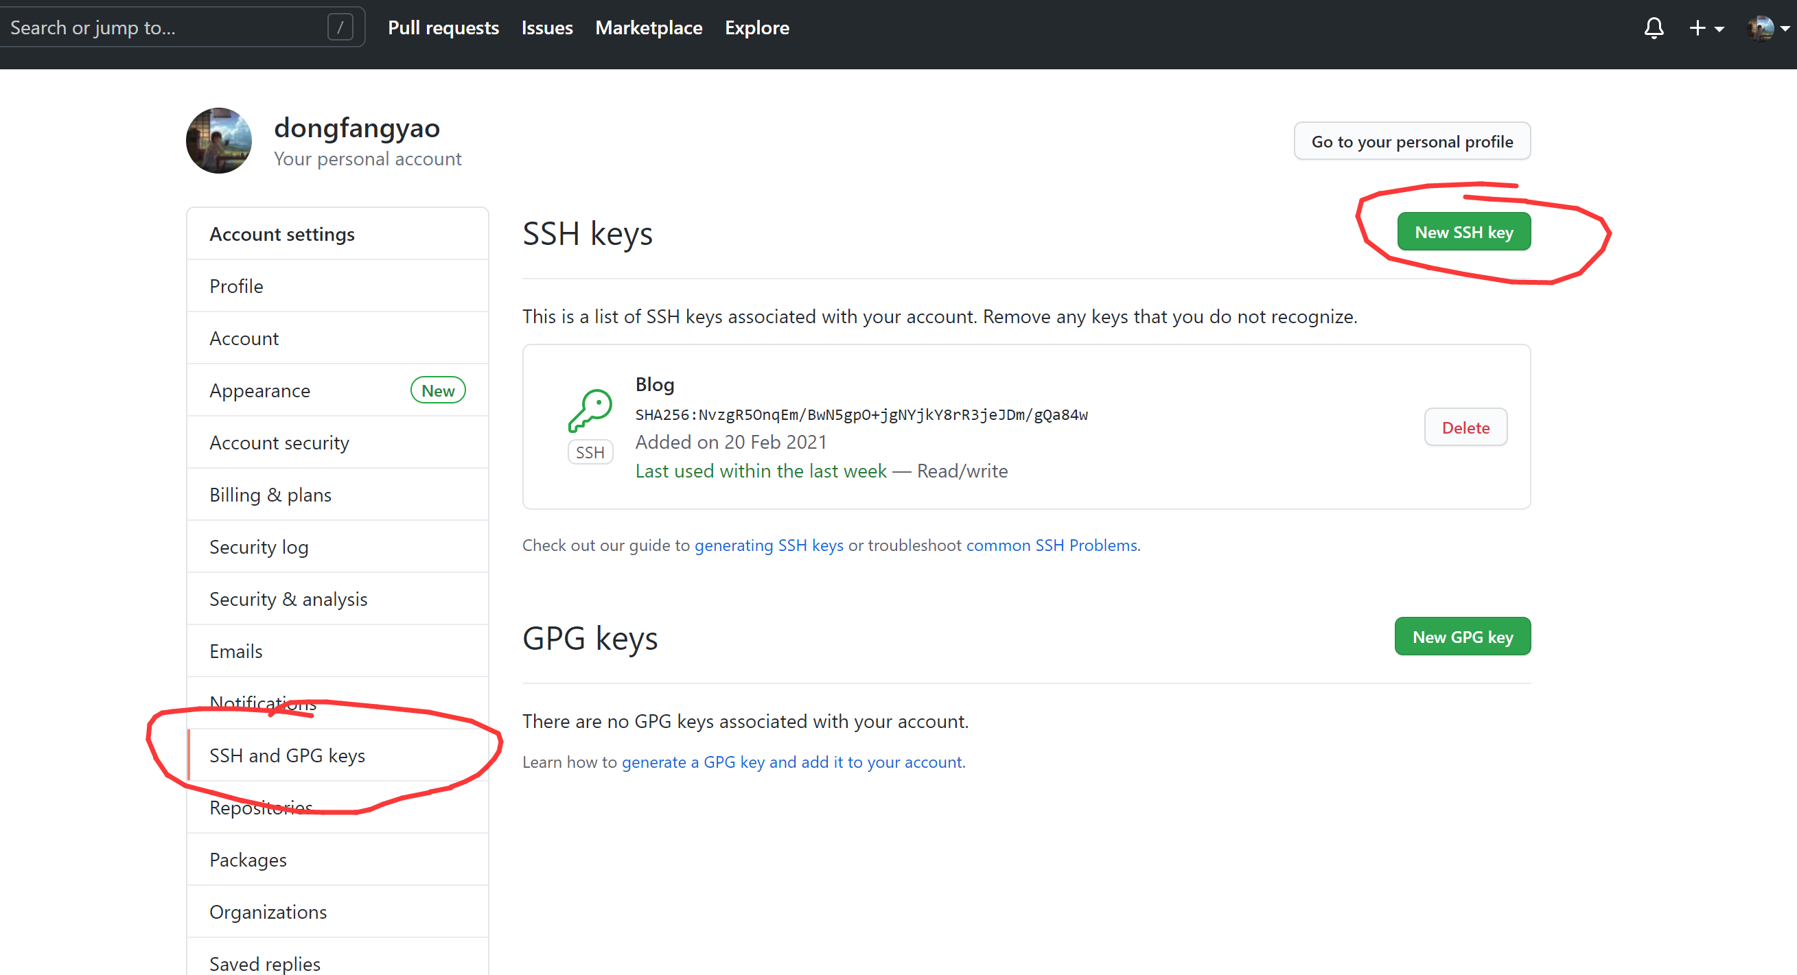Viewport: 1797px width, 975px height.
Task: Open Explore in the header
Action: click(x=757, y=28)
